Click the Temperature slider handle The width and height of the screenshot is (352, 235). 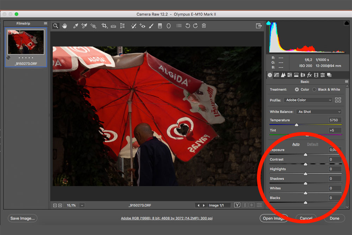pyautogui.click(x=296, y=125)
